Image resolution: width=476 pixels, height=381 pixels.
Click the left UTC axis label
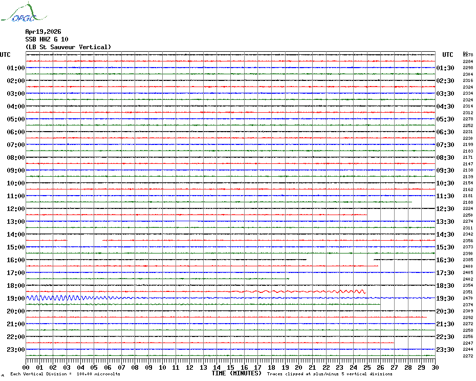click(6, 55)
